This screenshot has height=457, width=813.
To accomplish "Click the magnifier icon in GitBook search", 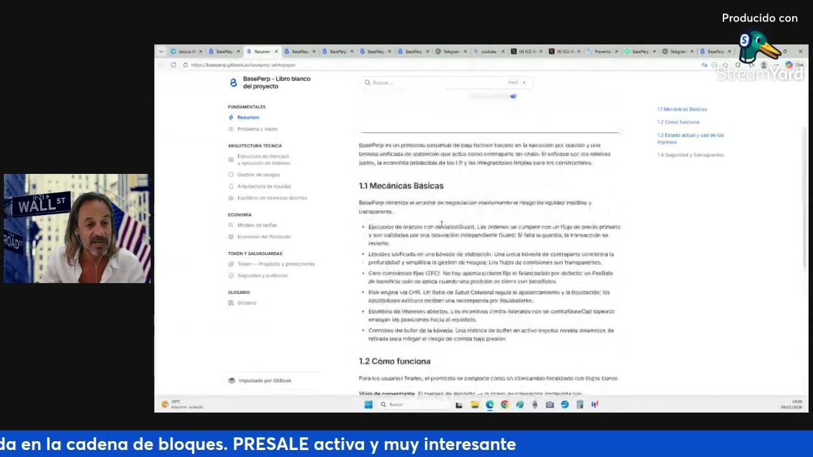I will (x=367, y=83).
